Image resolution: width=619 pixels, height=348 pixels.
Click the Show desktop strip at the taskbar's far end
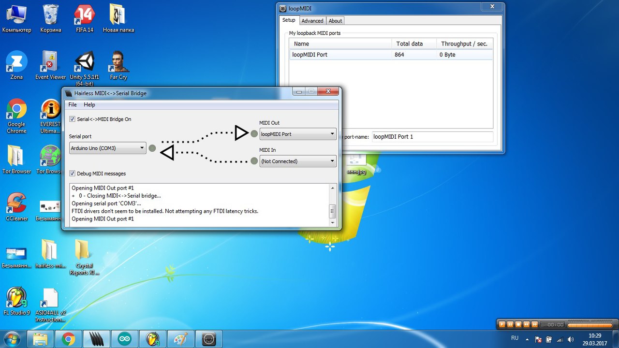click(x=616, y=339)
